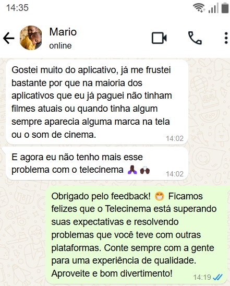The image size is (230, 286).
Task: Click the battery icon in status bar
Action: [x=225, y=8]
